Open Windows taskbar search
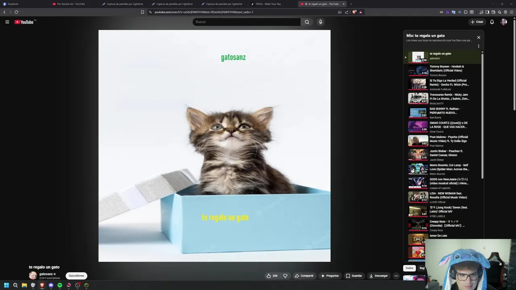Viewport: 516px width, 290px height. pos(15,285)
